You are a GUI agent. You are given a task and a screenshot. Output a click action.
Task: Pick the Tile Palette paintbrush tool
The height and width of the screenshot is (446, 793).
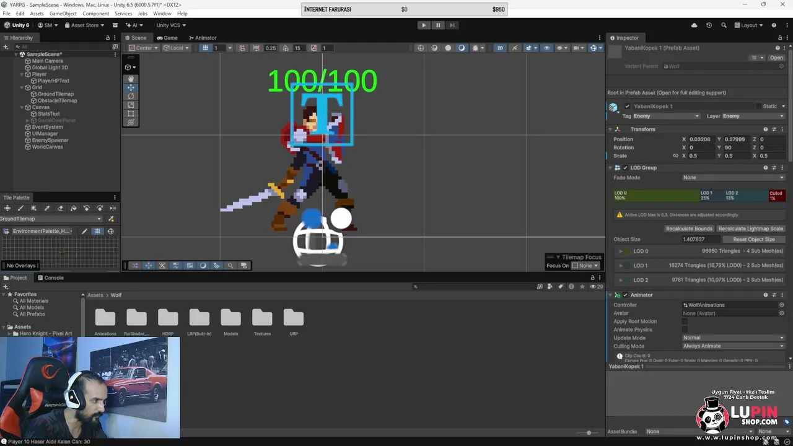click(20, 208)
